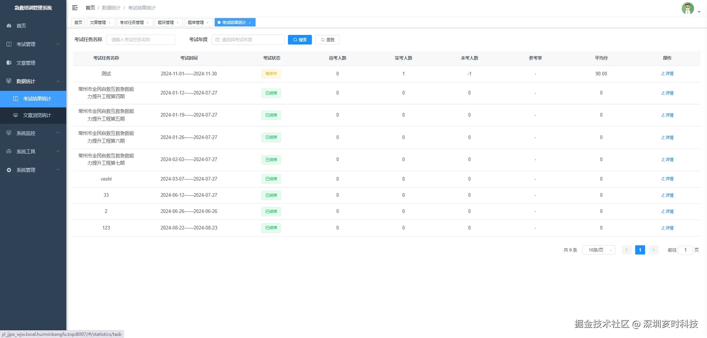Close the 考试任务管理 tab
The image size is (707, 338).
148,23
